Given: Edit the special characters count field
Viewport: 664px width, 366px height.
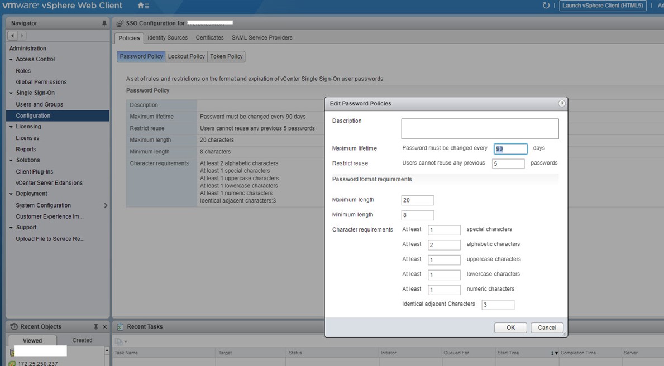Looking at the screenshot, I should click(x=444, y=230).
